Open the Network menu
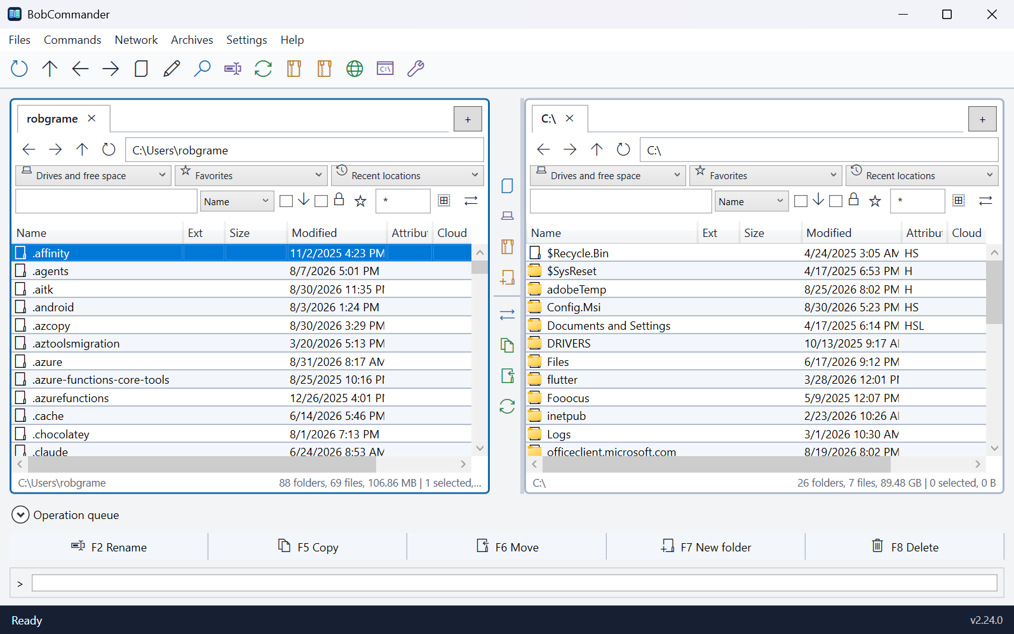This screenshot has height=634, width=1014. point(136,39)
